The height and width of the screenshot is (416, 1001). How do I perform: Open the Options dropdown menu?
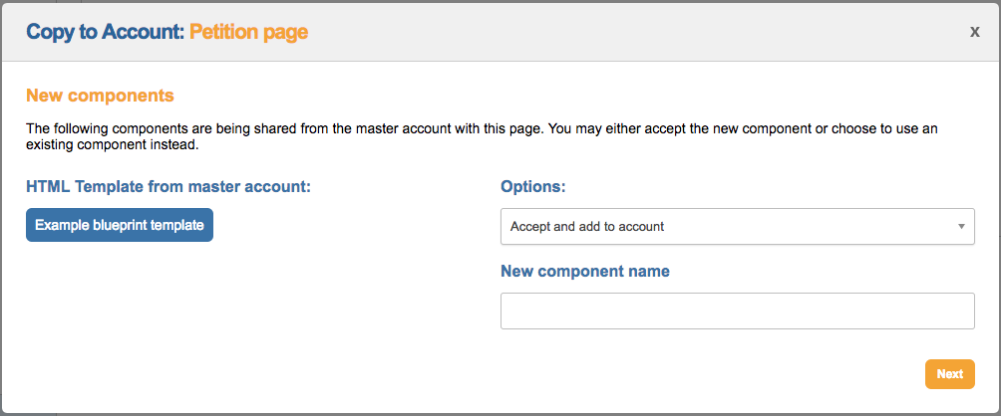[x=737, y=226]
